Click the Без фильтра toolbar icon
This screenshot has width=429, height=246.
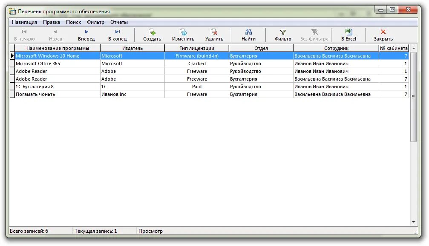pyautogui.click(x=314, y=35)
